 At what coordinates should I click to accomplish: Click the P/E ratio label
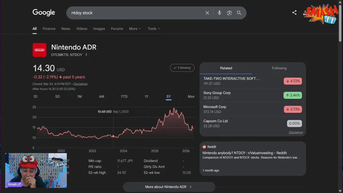coord(95,167)
